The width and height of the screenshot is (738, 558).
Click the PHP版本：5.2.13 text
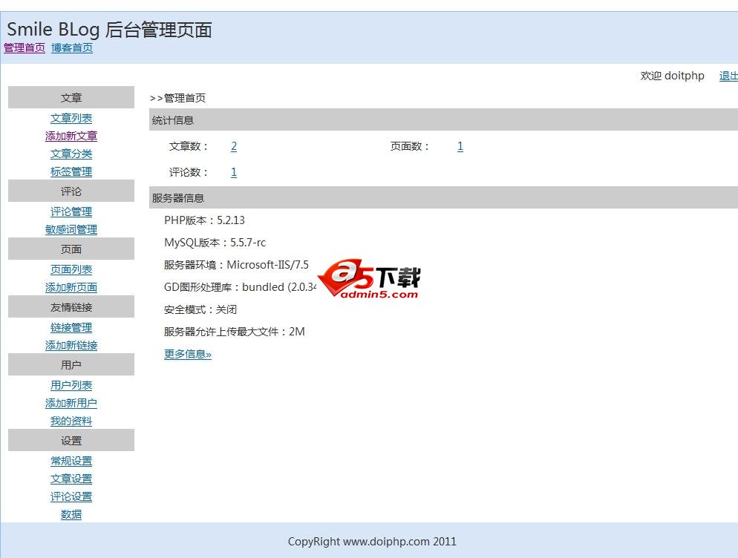pyautogui.click(x=204, y=220)
